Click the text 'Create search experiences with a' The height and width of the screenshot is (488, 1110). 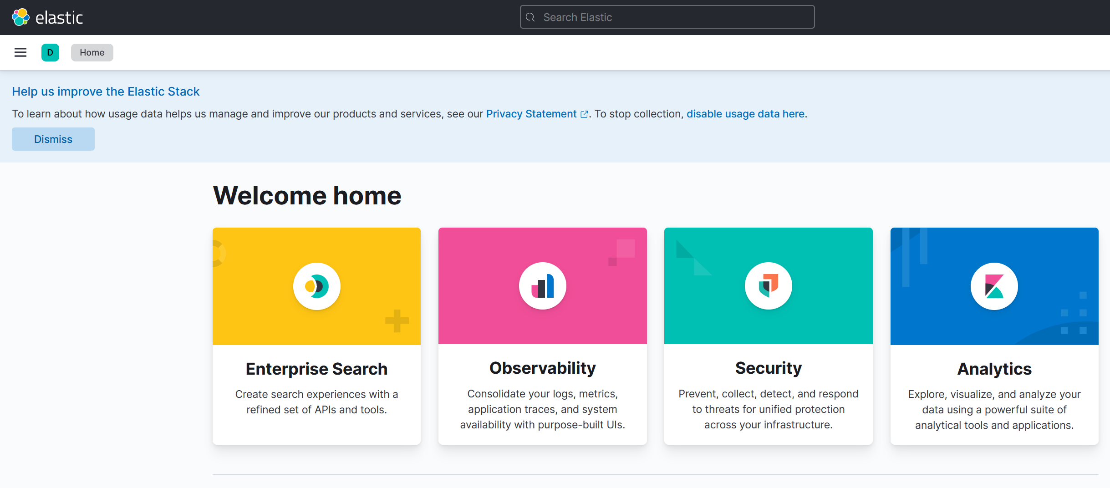pyautogui.click(x=317, y=394)
